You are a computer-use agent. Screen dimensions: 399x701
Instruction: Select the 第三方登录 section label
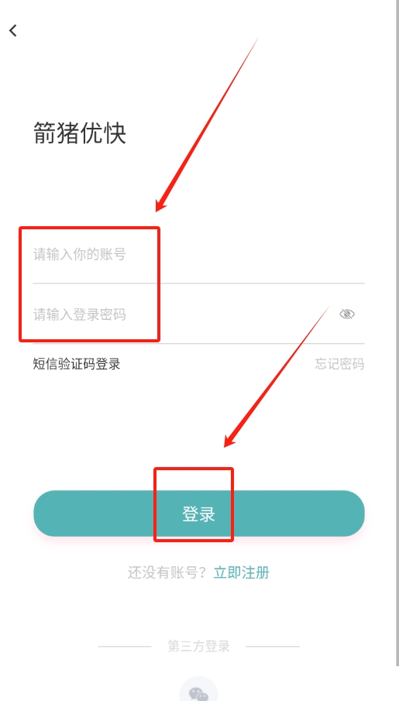(198, 646)
